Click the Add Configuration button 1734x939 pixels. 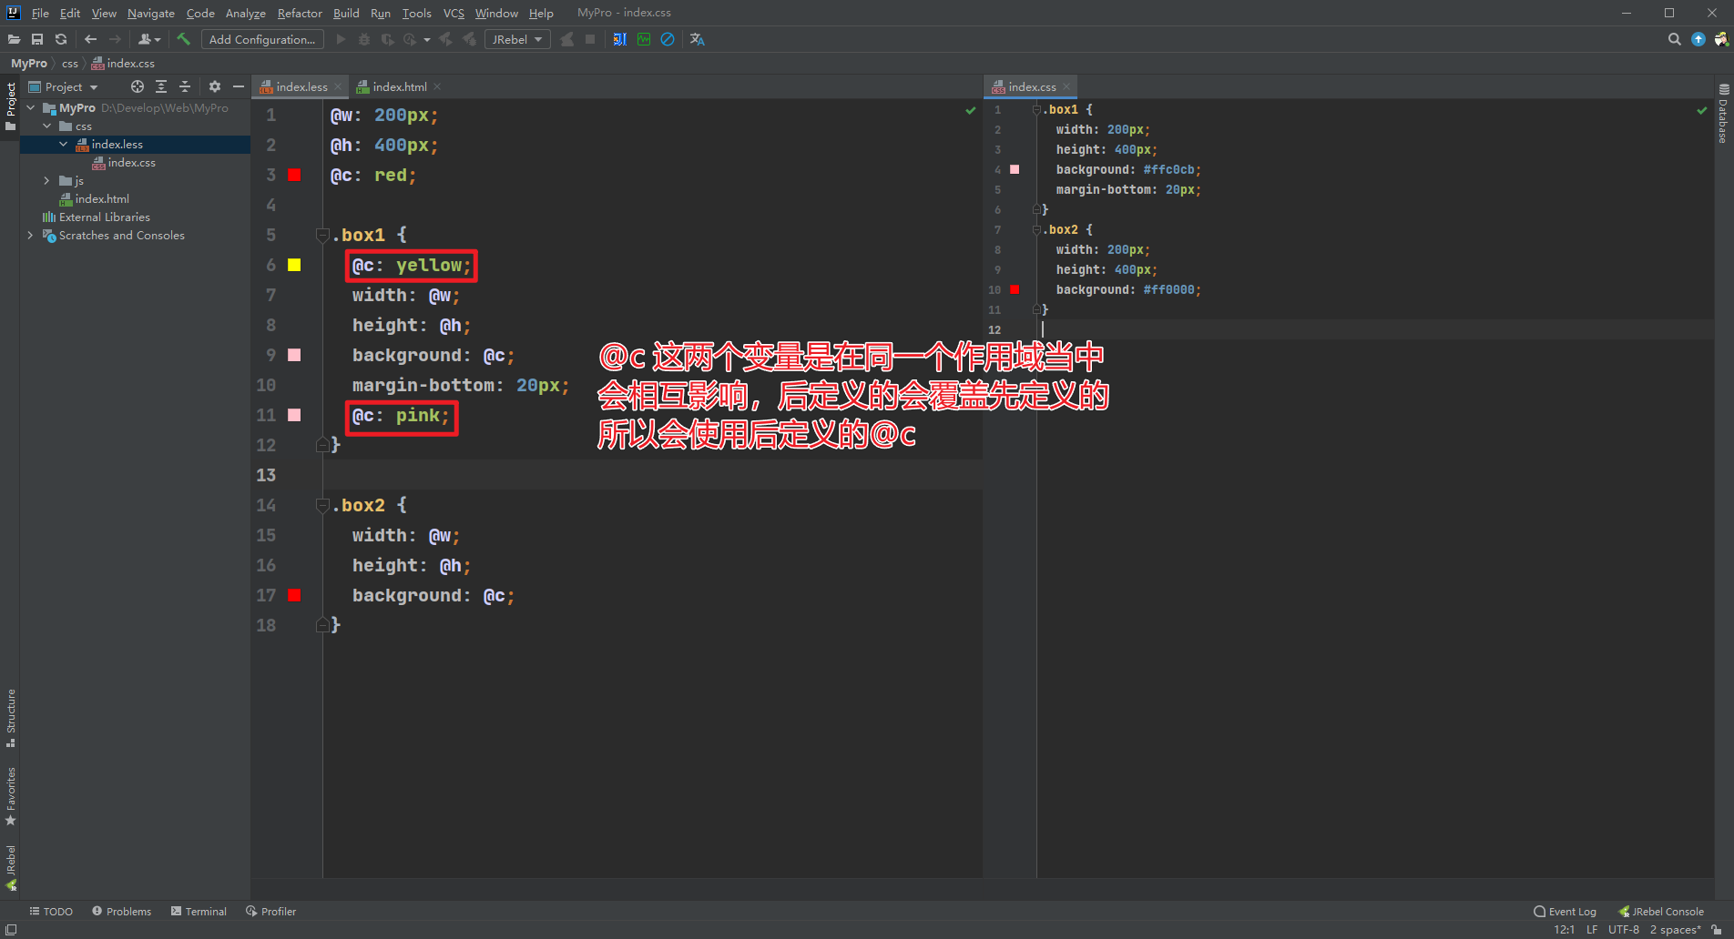[262, 39]
